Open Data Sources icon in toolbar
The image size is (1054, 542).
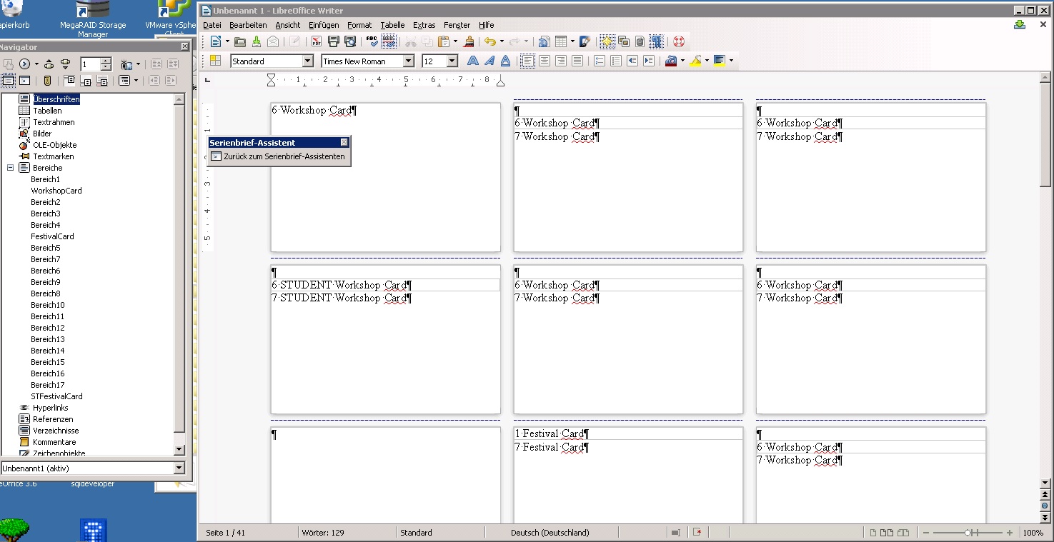tap(640, 41)
